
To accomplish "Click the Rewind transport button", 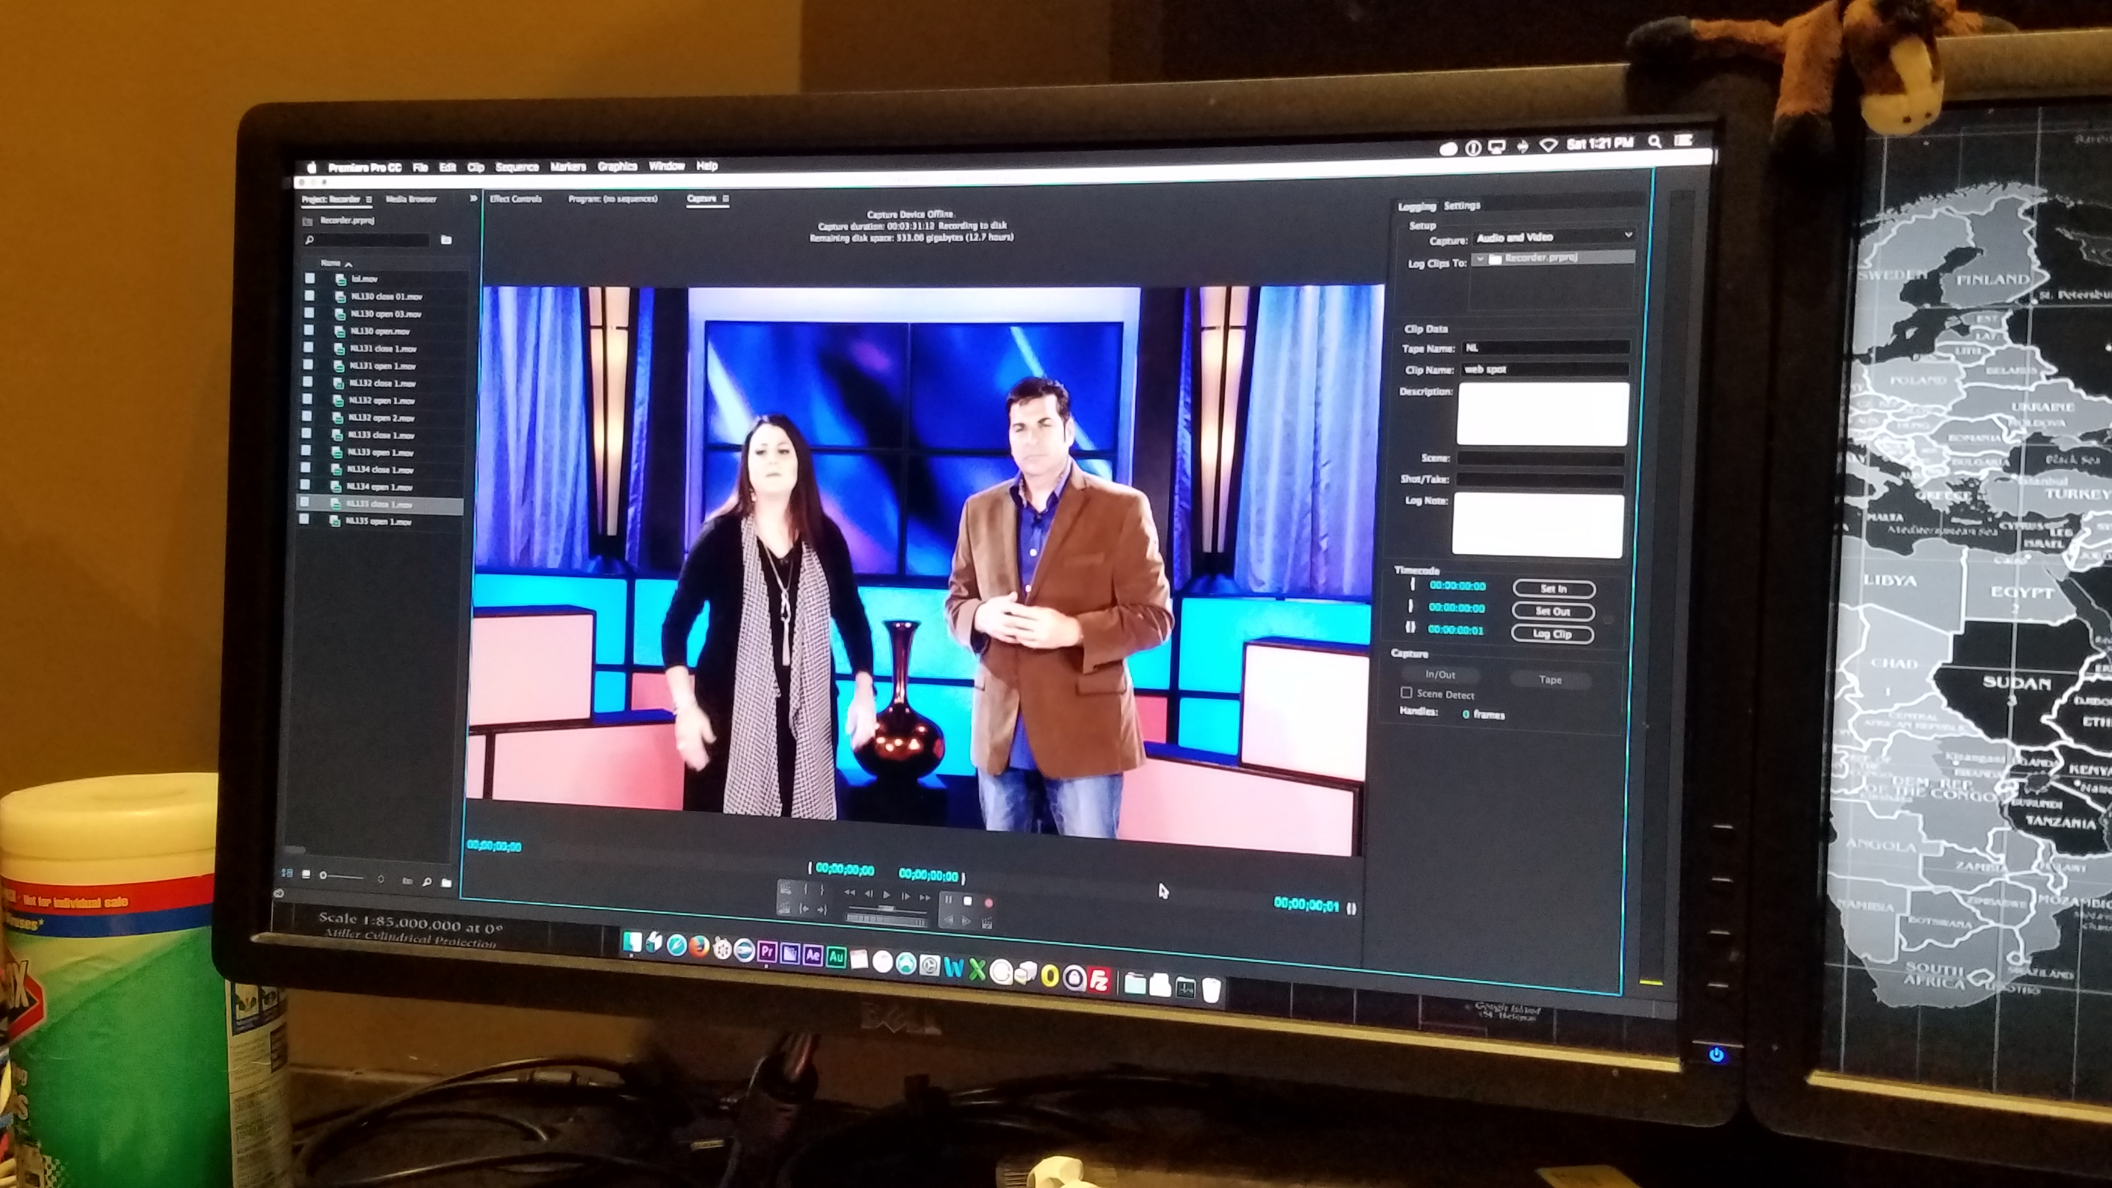I will point(850,892).
